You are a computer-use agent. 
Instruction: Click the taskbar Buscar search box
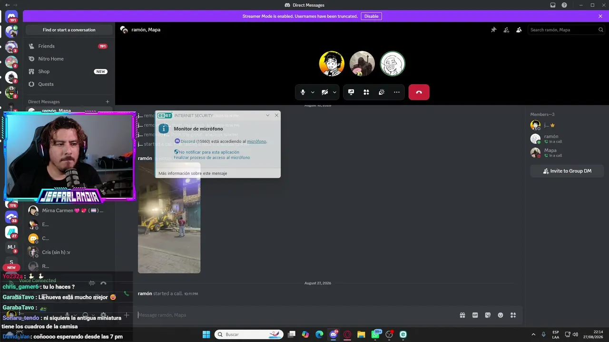(x=249, y=334)
